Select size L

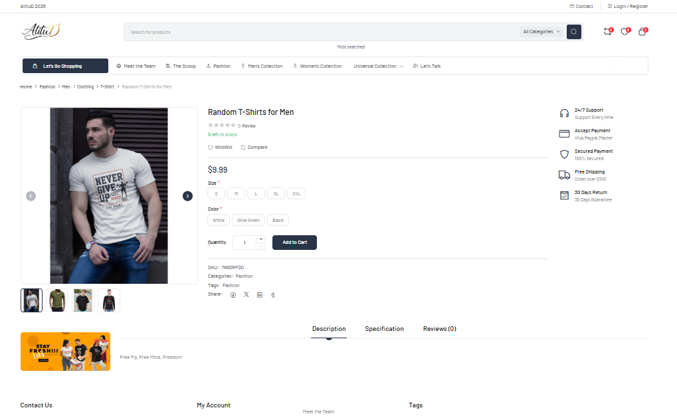pos(256,193)
